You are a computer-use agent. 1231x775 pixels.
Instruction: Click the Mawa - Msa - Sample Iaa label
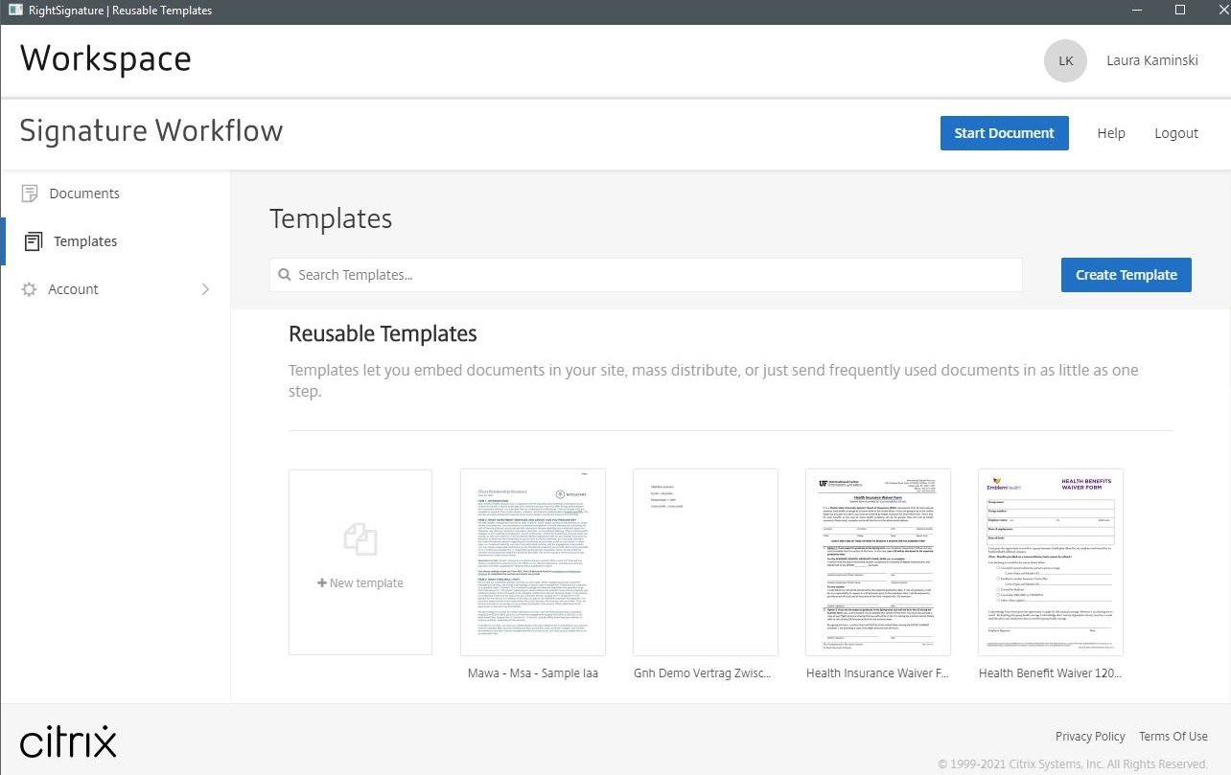533,673
